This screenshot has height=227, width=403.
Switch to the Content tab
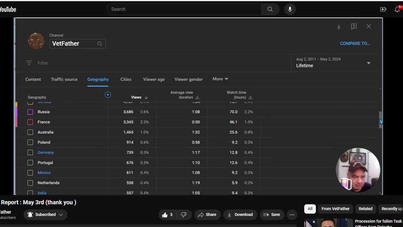33,79
